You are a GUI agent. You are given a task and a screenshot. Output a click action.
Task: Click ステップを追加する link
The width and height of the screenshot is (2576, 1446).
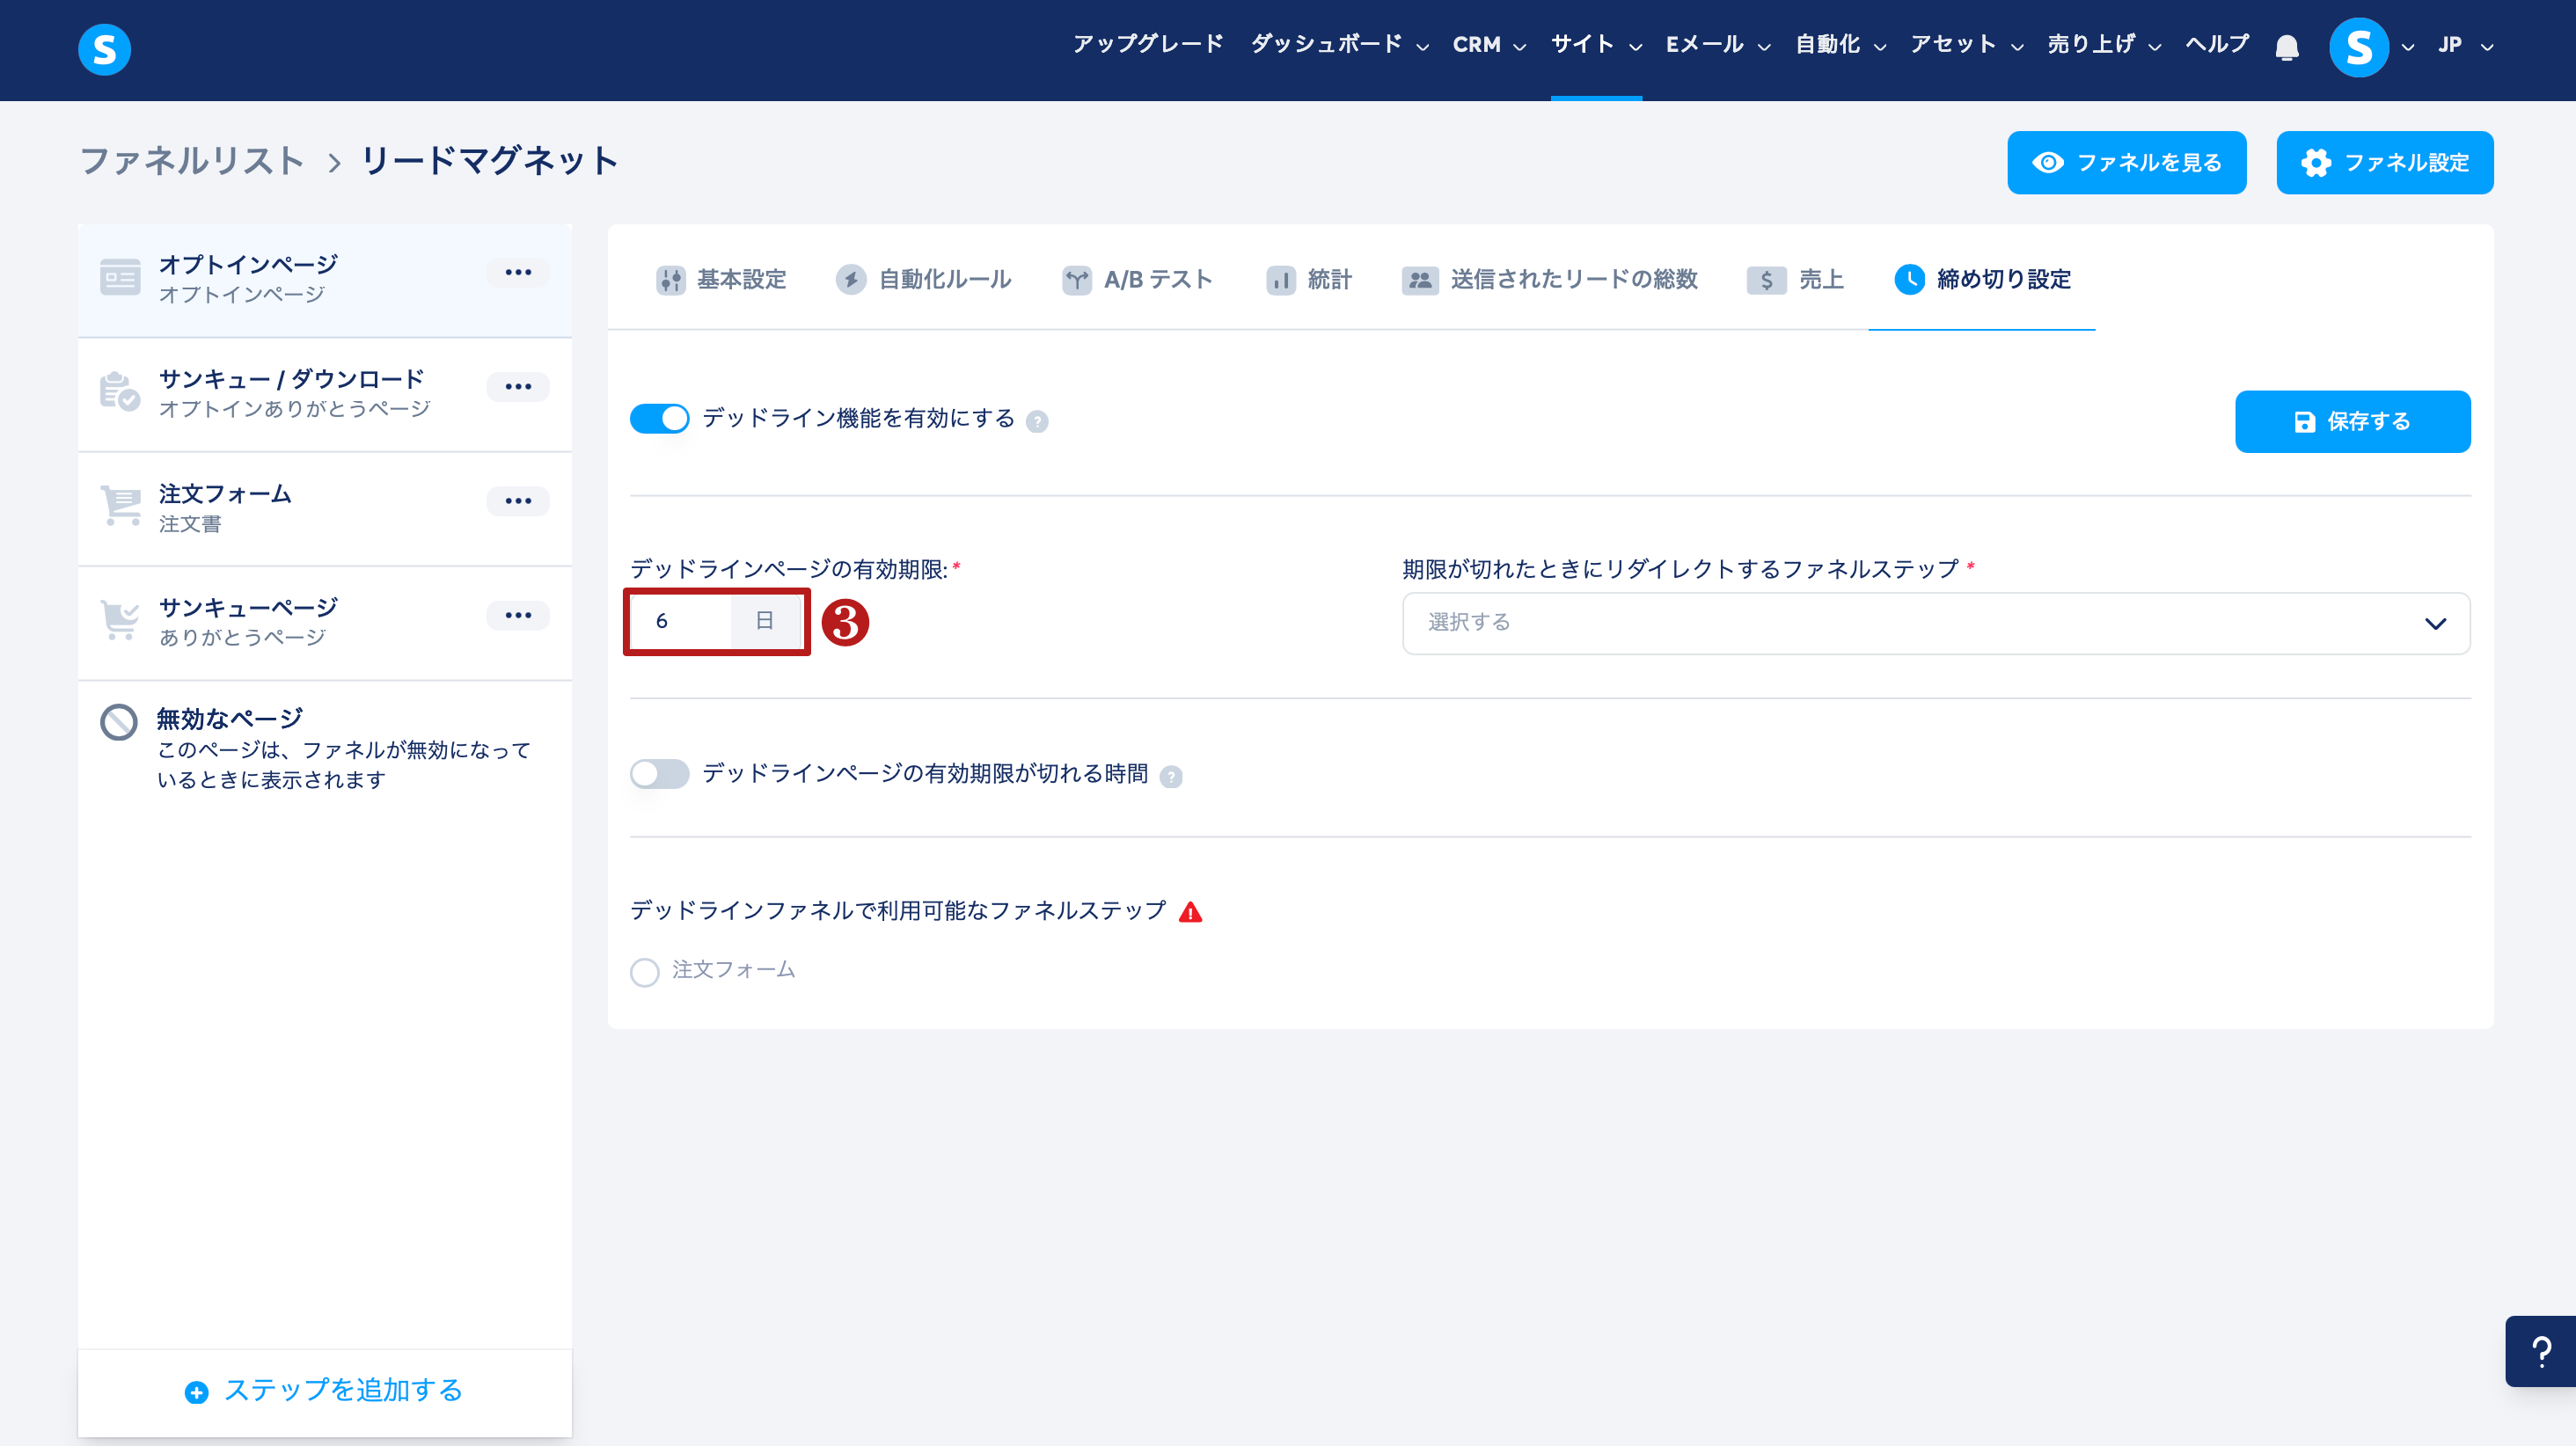click(324, 1391)
